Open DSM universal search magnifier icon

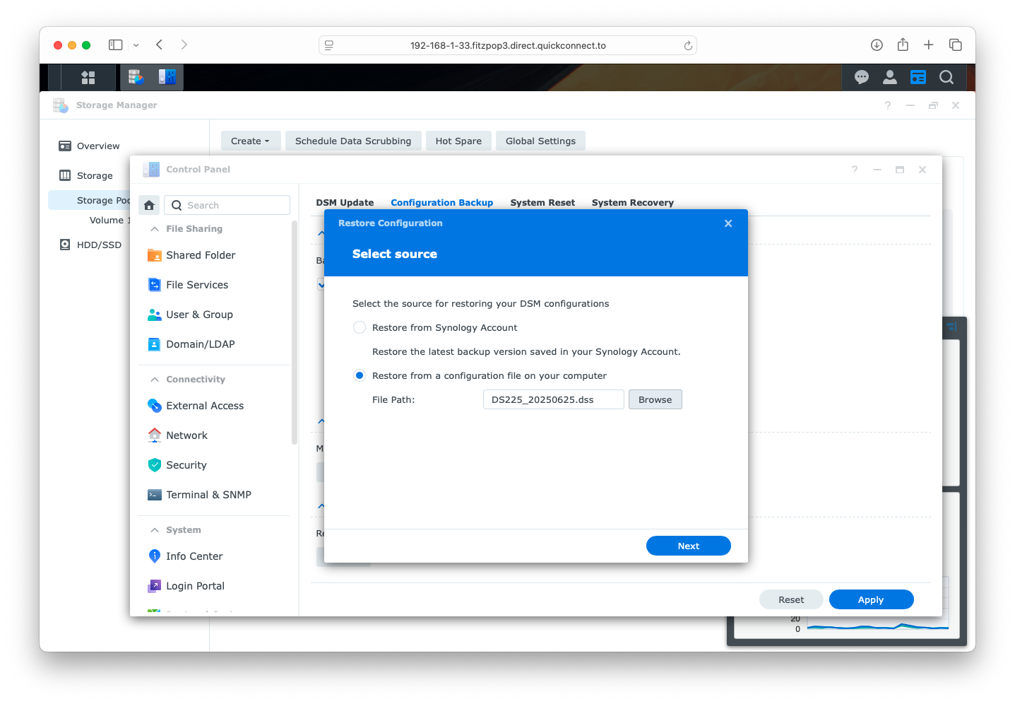946,77
